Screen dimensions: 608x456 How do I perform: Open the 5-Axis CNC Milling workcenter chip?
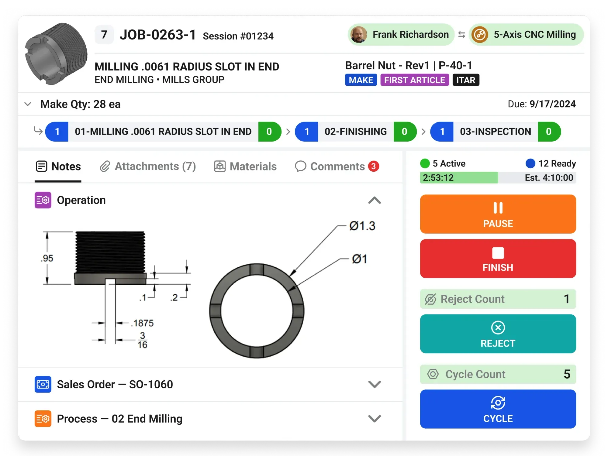526,35
